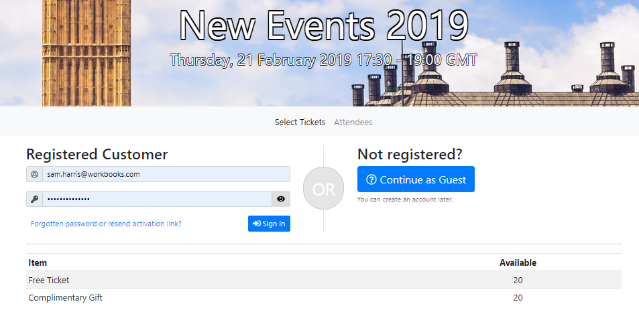Viewport: 639px width, 314px height.
Task: Click the Registered Customer heading
Action: (x=97, y=154)
